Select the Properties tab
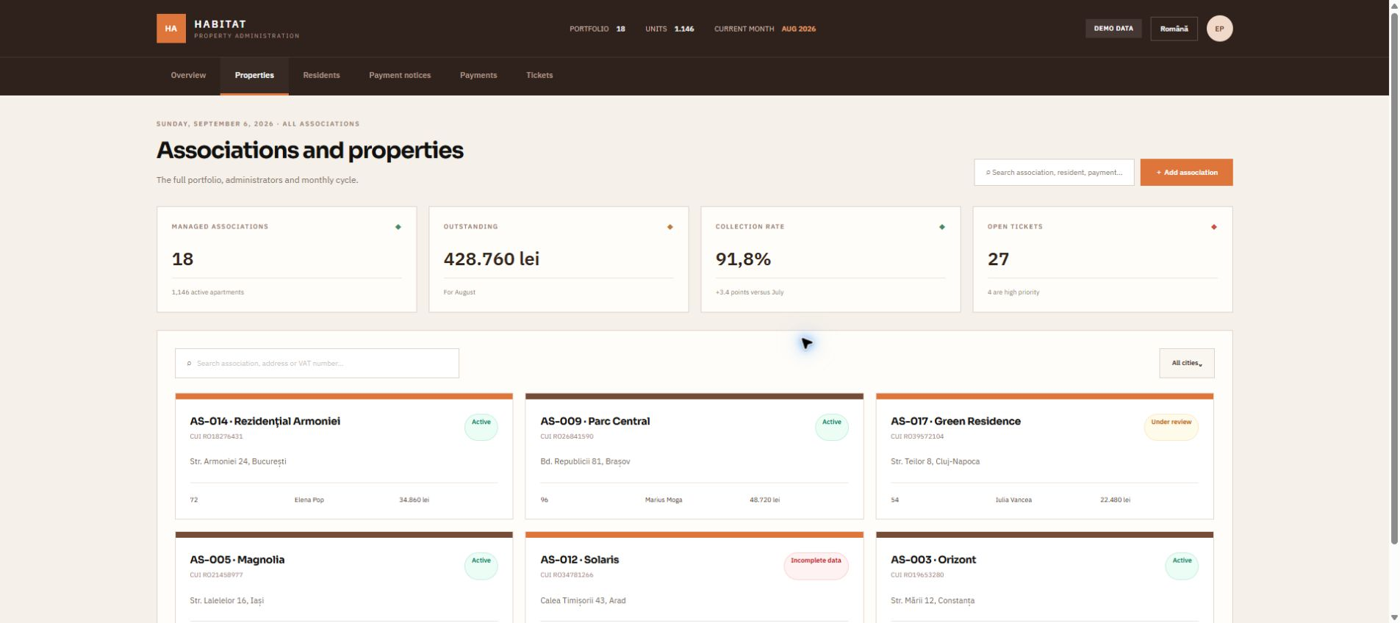 [x=254, y=76]
